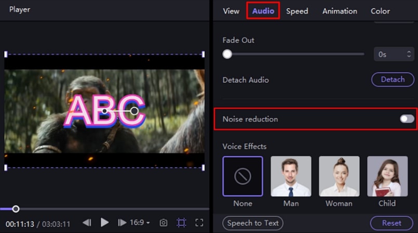Open the Animation tab

340,11
